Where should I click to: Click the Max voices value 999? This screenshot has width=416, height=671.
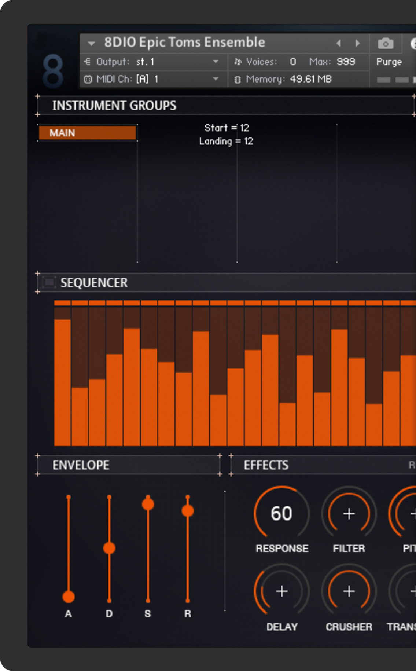tap(346, 62)
